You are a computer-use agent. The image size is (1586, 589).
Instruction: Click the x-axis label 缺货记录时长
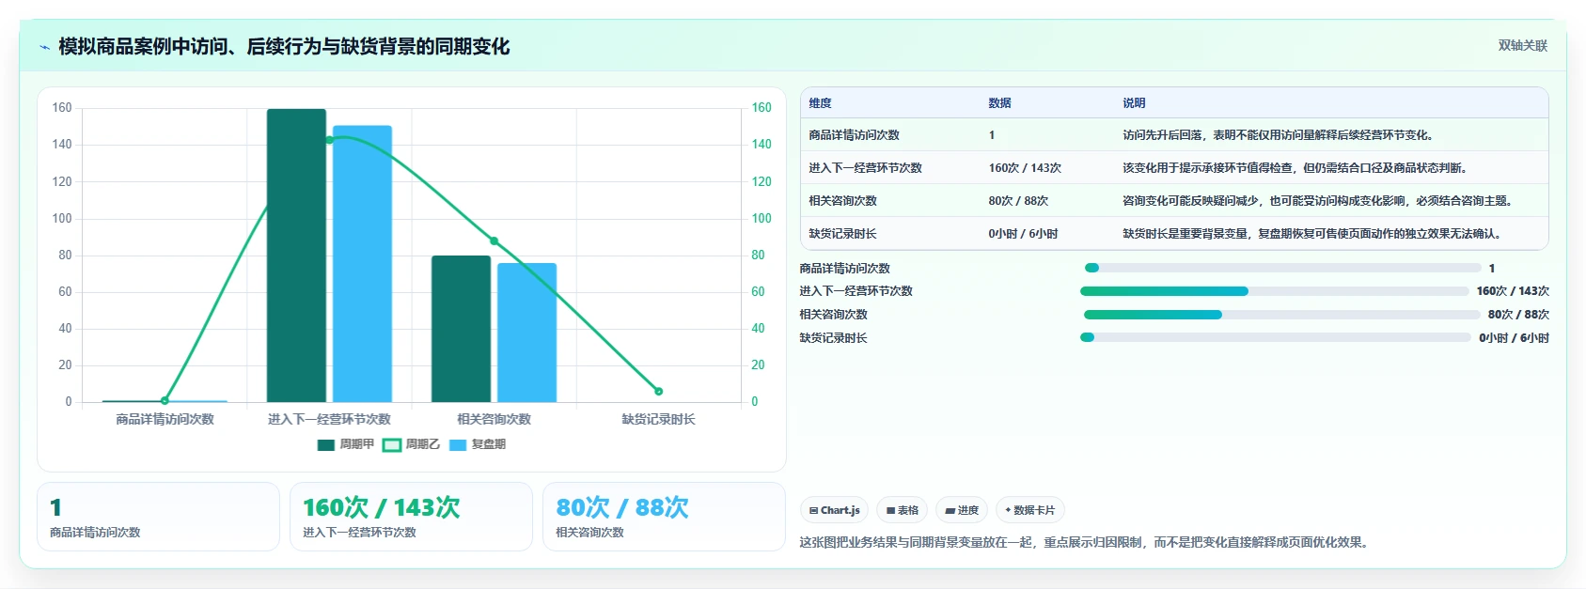click(659, 419)
